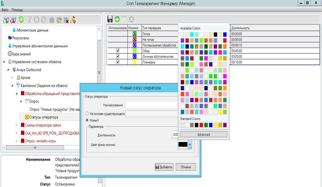Image resolution: width=322 pixels, height=187 pixels.
Task: Click the remove server icon with red cross
Action: (13, 20)
